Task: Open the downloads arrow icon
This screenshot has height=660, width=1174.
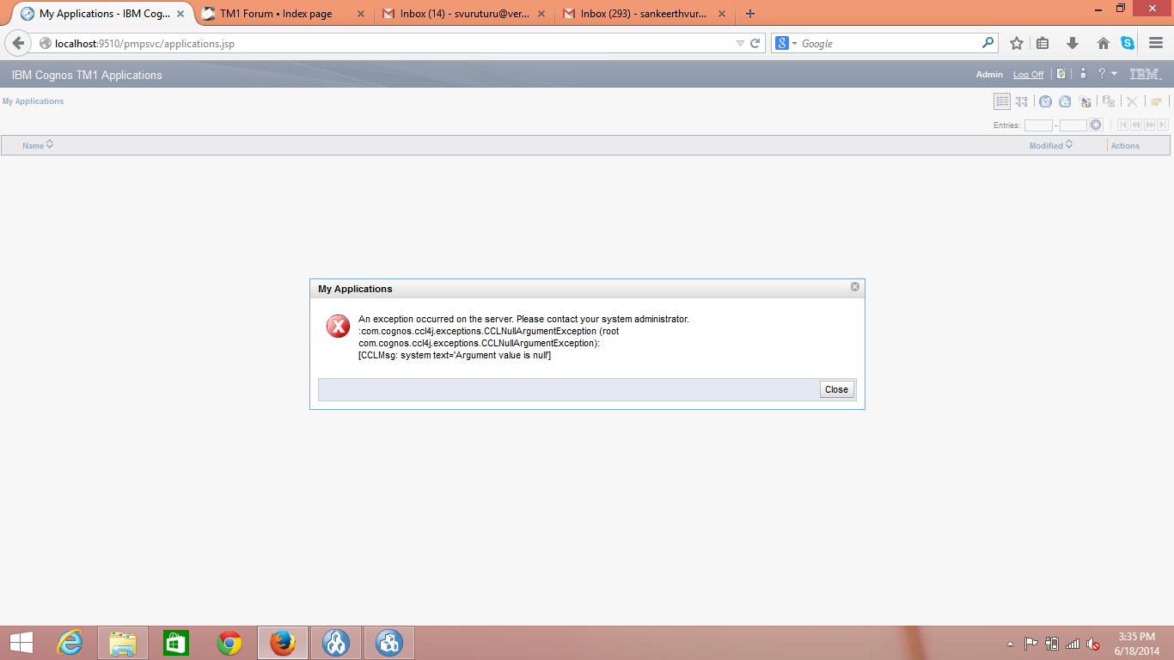Action: click(1073, 43)
